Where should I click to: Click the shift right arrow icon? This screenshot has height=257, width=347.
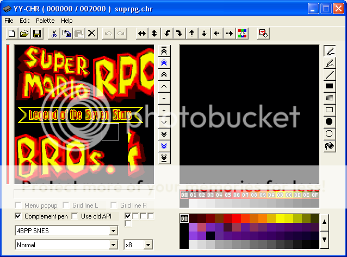click(230, 34)
